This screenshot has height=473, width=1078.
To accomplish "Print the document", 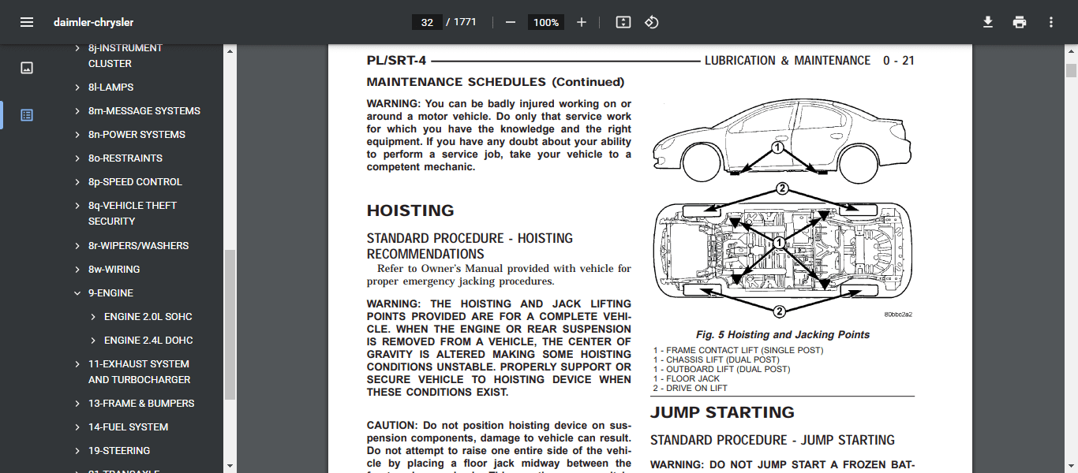I will click(1020, 22).
